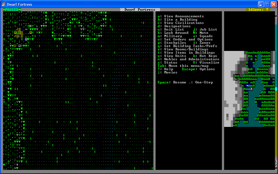Choose Set Building Tasks/Prefs
The height and width of the screenshot is (174, 278).
click(187, 46)
